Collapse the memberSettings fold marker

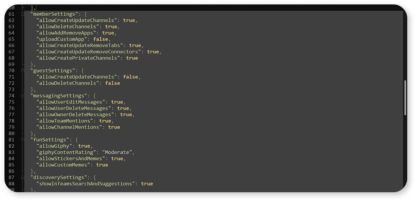tap(23, 14)
